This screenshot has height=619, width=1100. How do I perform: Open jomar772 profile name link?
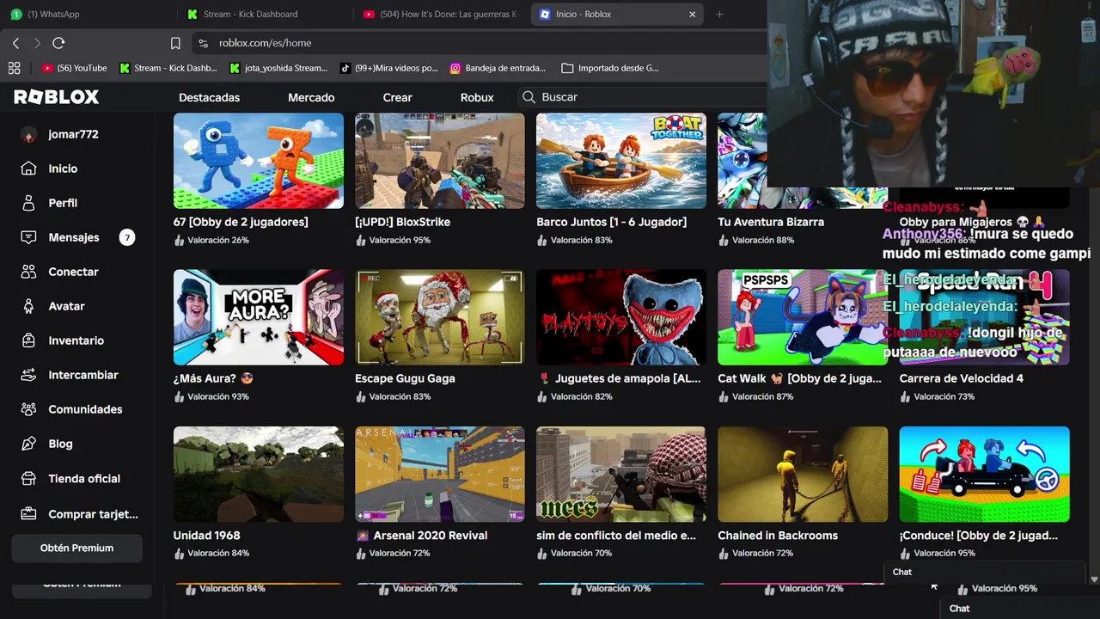73,135
